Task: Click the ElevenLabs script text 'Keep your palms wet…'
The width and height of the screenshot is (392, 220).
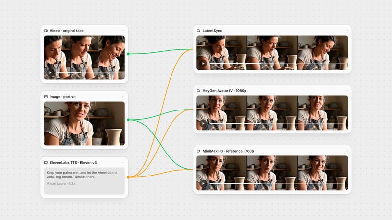Action: (82, 175)
